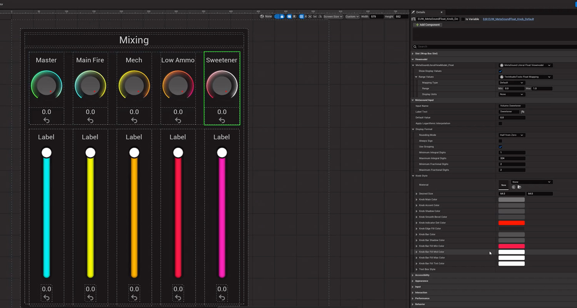This screenshot has width=577, height=308.
Task: Toggle the lock icon in designer toolbar
Action: [282, 17]
